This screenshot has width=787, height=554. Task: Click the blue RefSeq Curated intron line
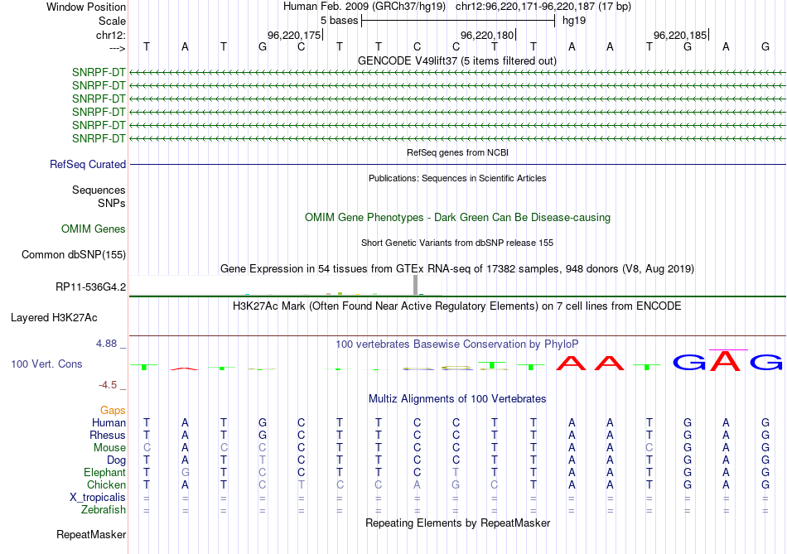[x=457, y=164]
